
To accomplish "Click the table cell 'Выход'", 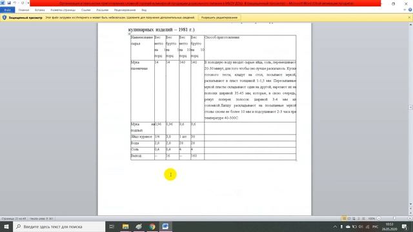I will click(143, 156).
